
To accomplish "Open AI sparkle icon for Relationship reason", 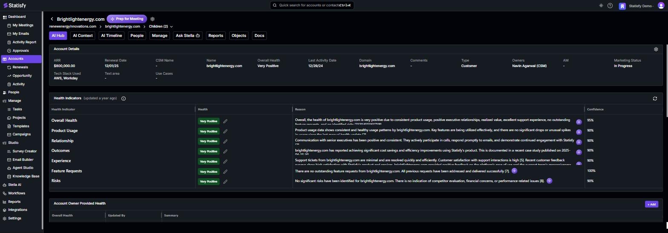I will 579,142.
